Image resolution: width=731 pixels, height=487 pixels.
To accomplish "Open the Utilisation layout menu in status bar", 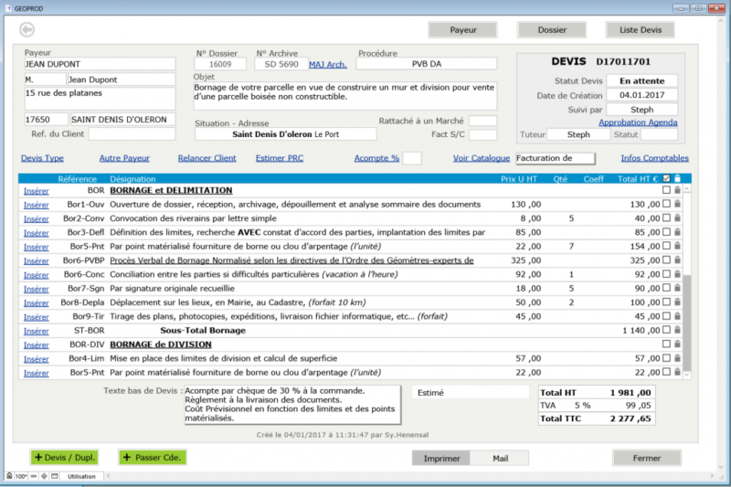I will click(x=82, y=477).
